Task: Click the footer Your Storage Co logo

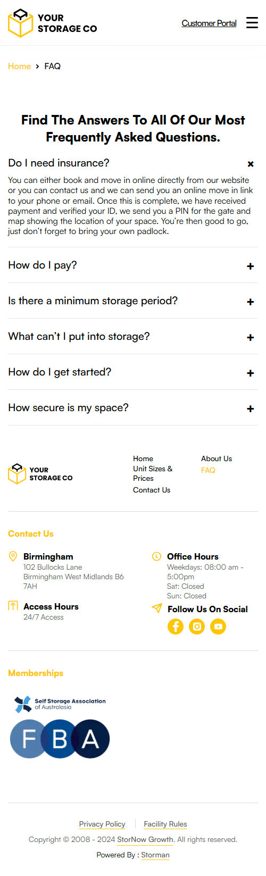Action: point(40,473)
